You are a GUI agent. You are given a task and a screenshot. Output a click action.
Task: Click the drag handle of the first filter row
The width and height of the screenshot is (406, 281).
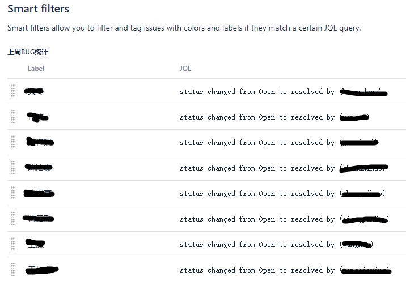tap(13, 91)
